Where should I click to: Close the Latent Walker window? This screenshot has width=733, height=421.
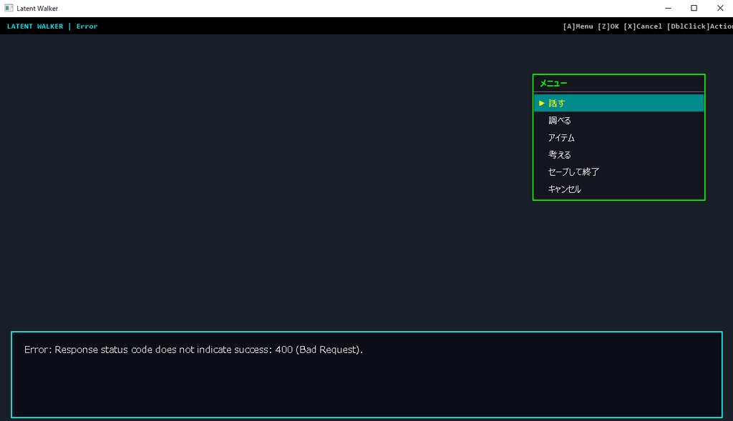coord(720,8)
